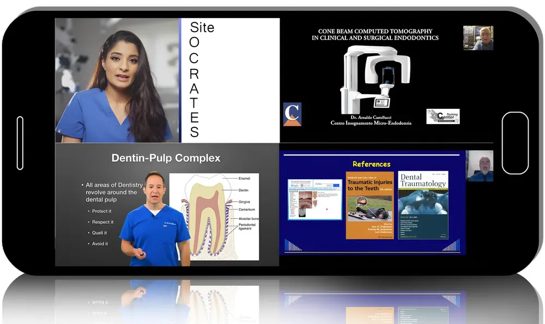
Task: Click the 'Quell it' bullet text
Action: click(99, 233)
